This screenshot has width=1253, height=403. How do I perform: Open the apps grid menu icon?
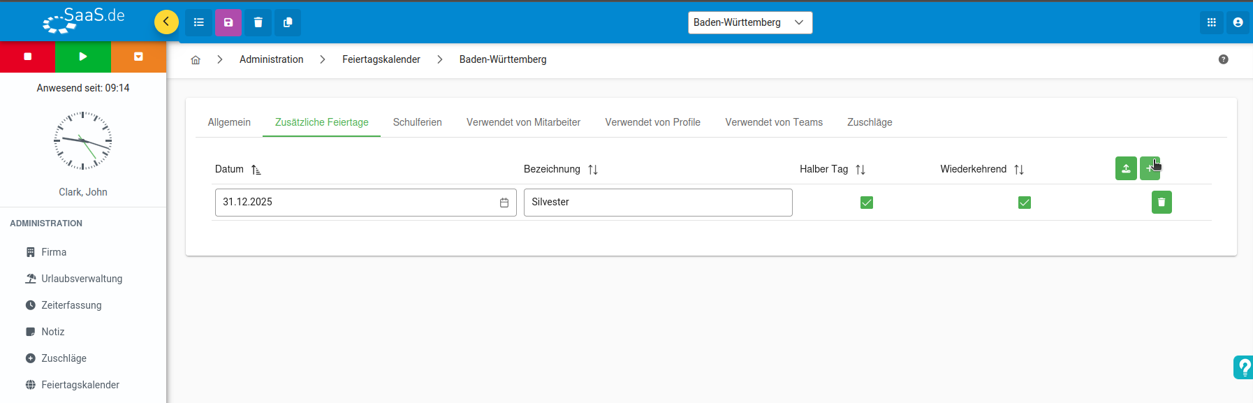coord(1212,22)
